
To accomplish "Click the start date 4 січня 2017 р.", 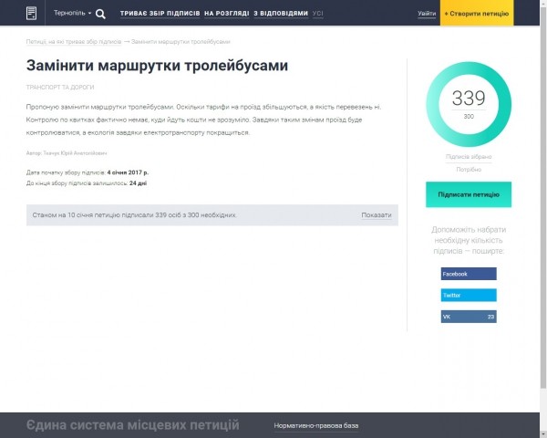I will (128, 172).
